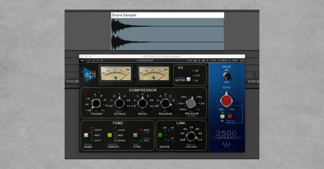The height and width of the screenshot is (169, 324).
Task: Select HP link shape indicator
Action: pyautogui.click(x=168, y=130)
